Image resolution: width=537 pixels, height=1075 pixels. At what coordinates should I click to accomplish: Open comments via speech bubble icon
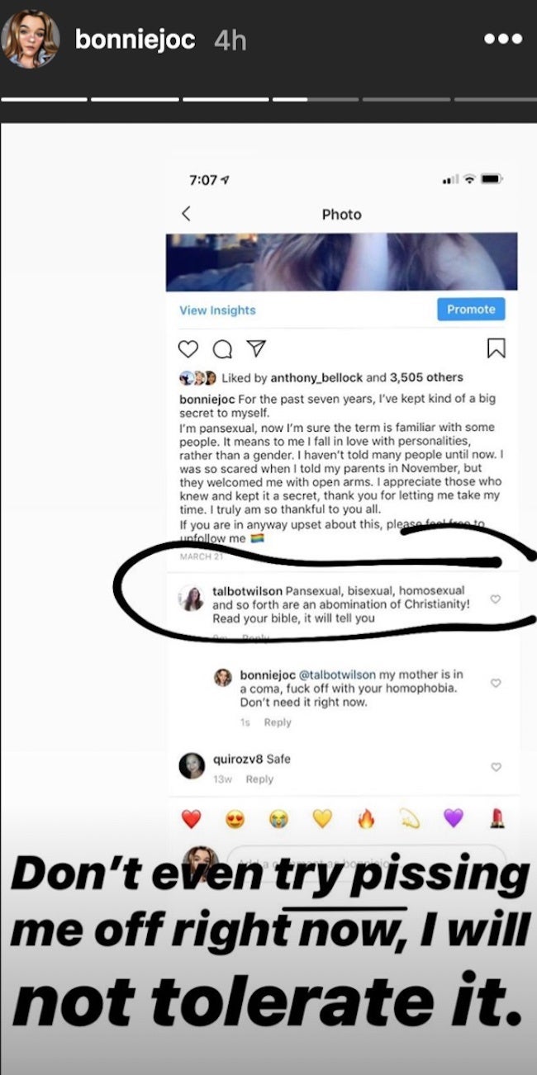pos(222,349)
